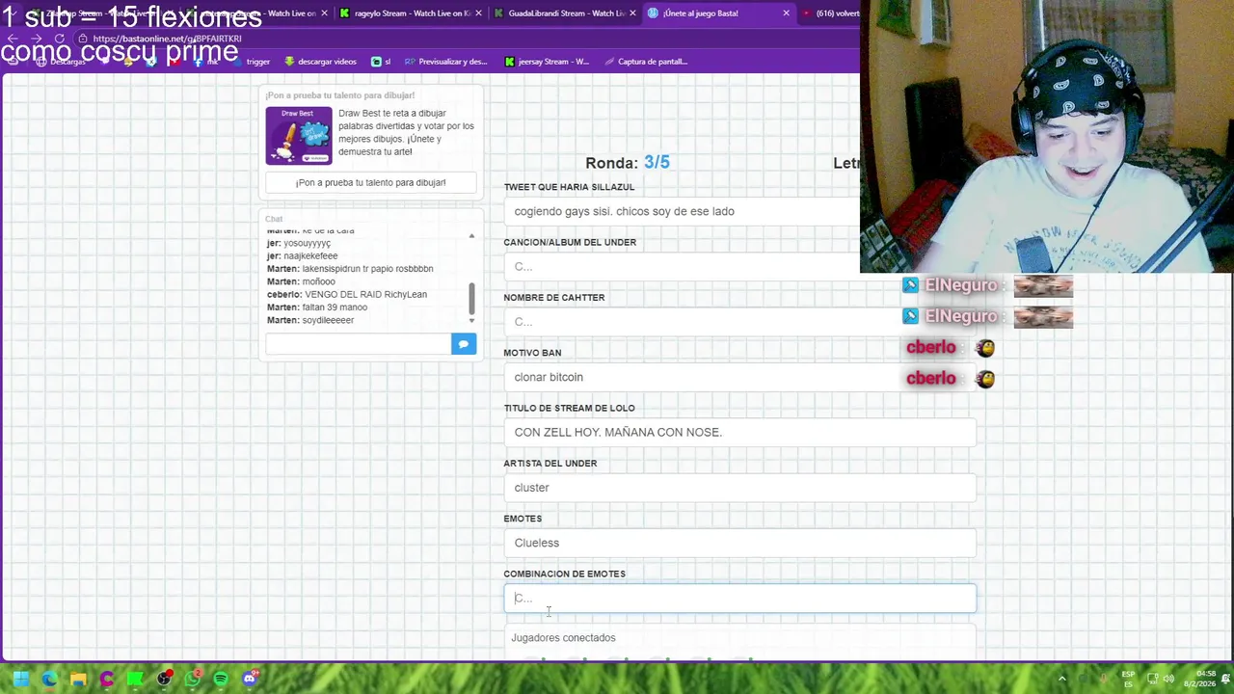Screen dimensions: 1234x694
Task: Focus the 'CANCION/ALBUM DEL UNDER' answer field
Action: pos(681,266)
